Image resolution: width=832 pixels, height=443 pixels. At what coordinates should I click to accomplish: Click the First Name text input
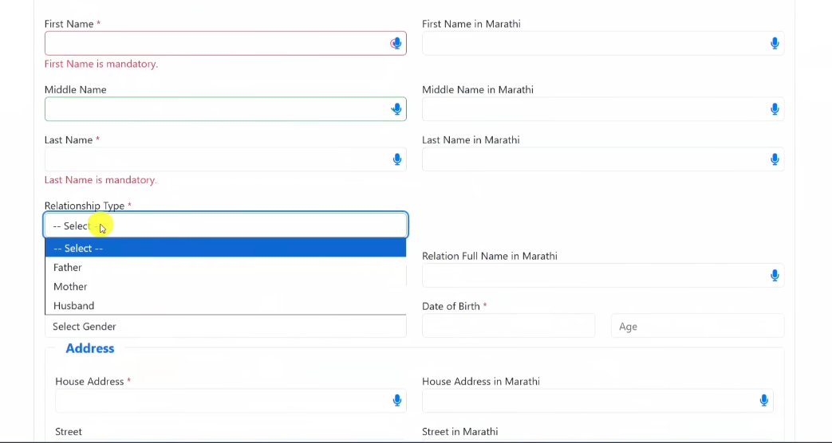pyautogui.click(x=215, y=43)
